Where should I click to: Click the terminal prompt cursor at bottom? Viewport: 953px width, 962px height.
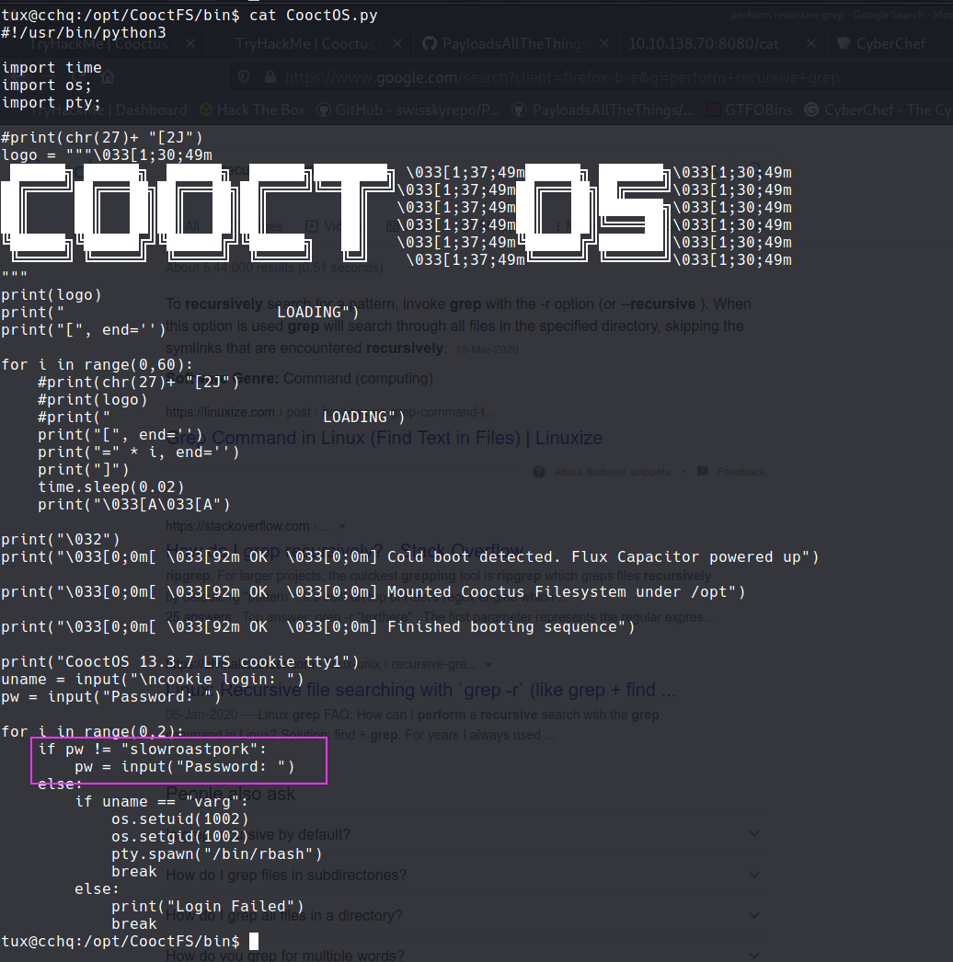[254, 941]
